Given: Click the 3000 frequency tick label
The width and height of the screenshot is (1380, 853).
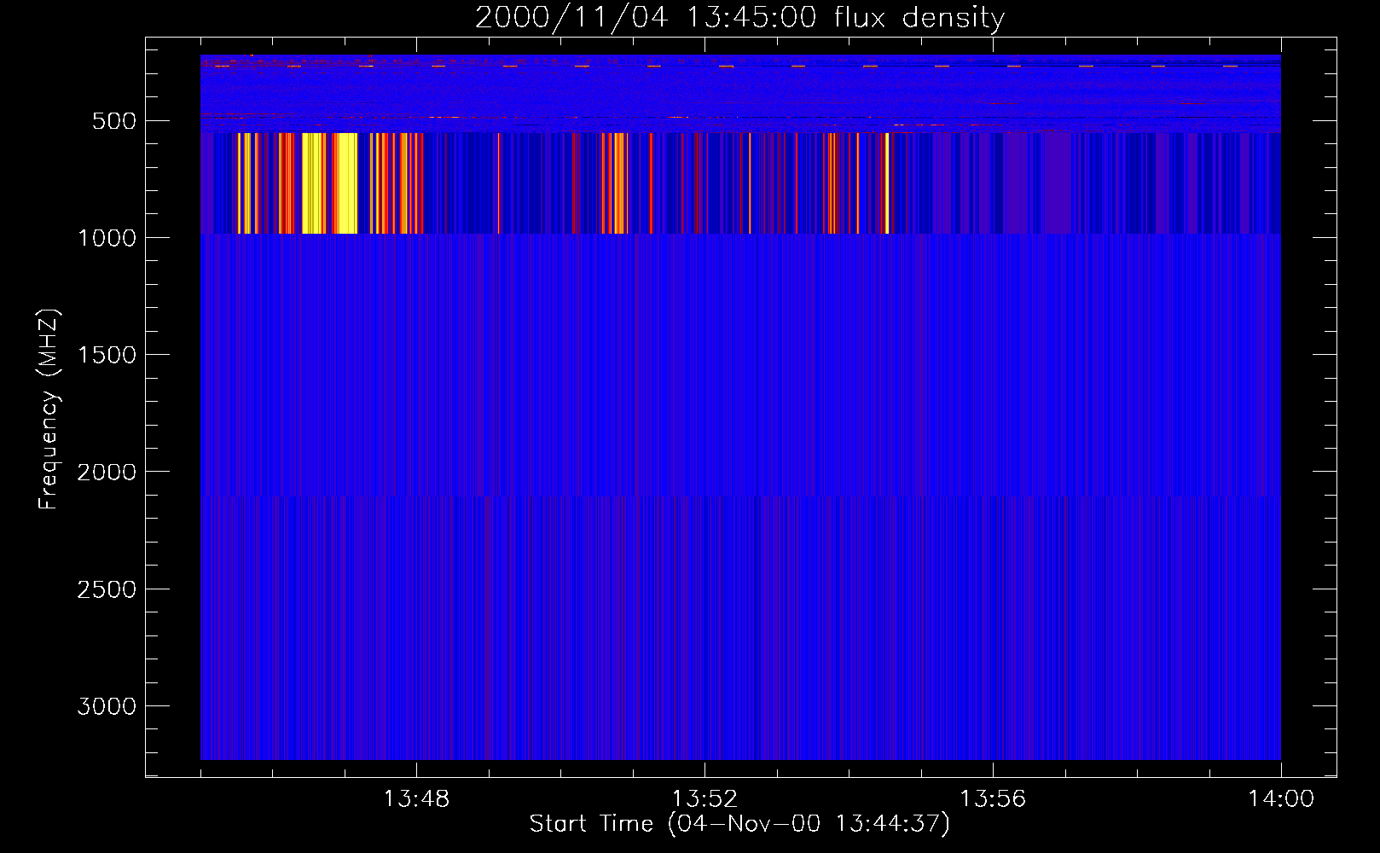Looking at the screenshot, I should click(x=107, y=706).
